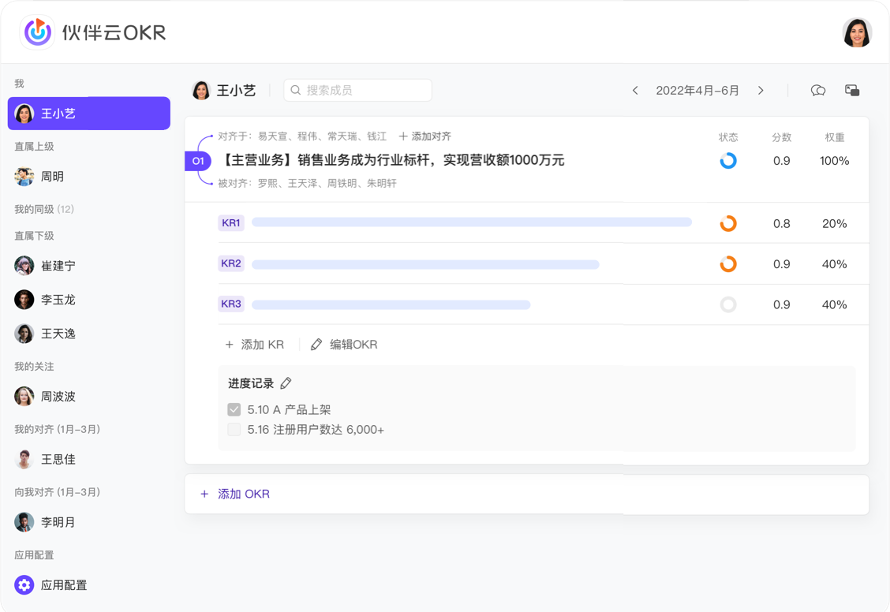
Task: Check the 5.16 注册用户数达 6,000+ checkbox
Action: [x=234, y=430]
